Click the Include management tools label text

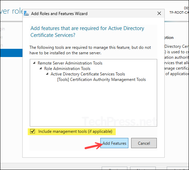click(x=75, y=131)
